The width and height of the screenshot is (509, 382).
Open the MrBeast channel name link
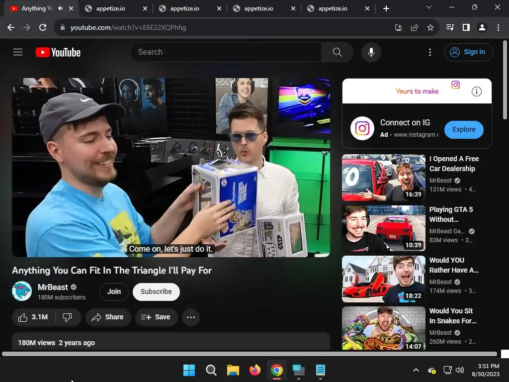point(53,287)
